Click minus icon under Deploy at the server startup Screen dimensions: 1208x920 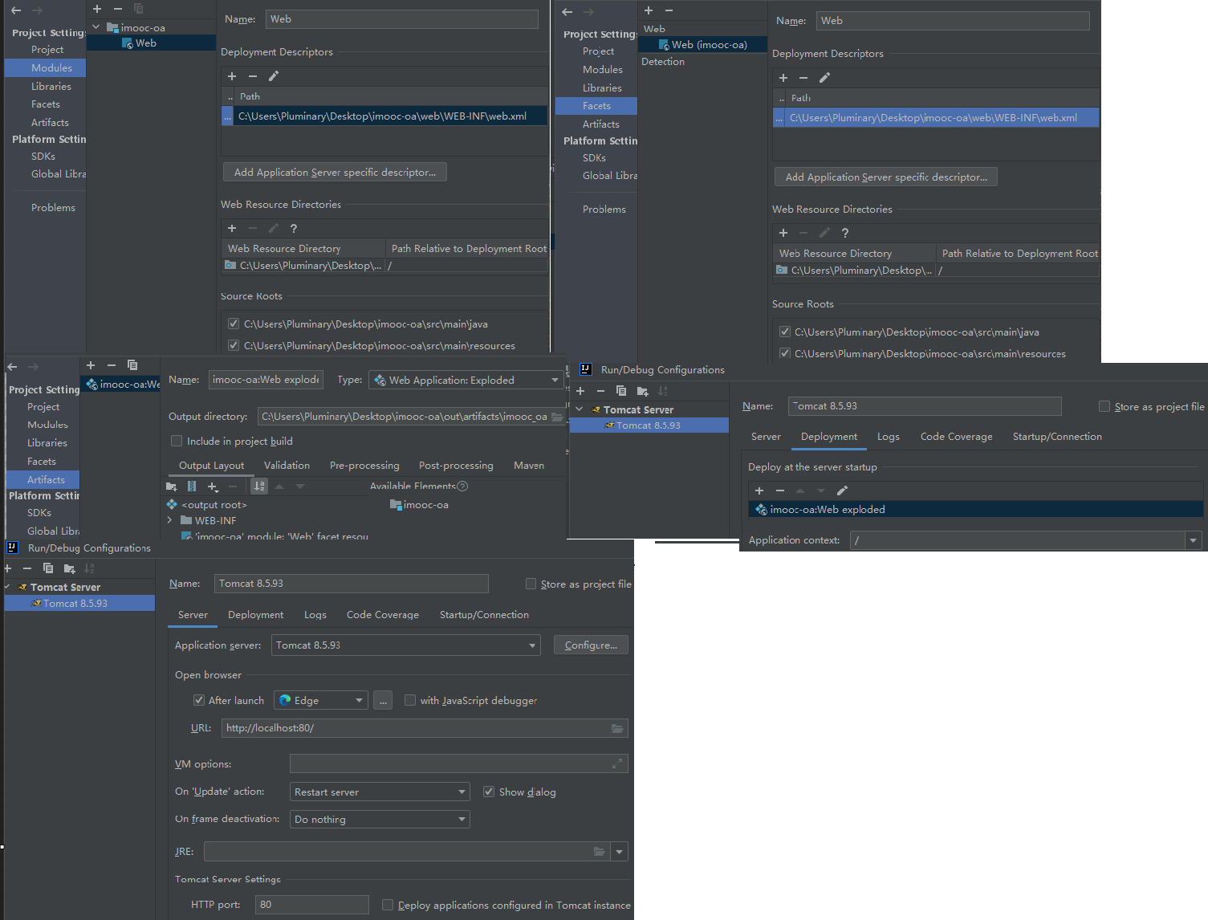[x=780, y=491]
